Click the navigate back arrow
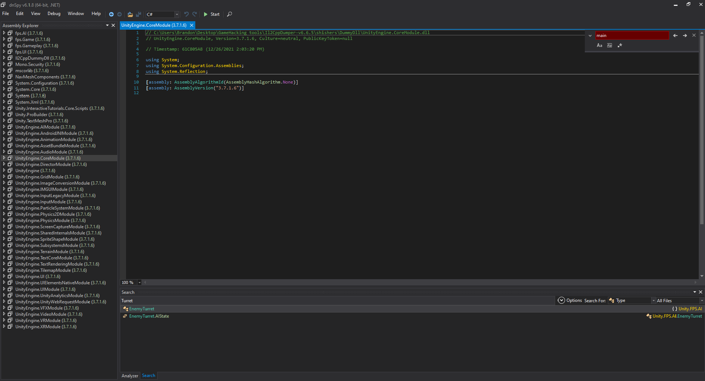The height and width of the screenshot is (381, 705). (111, 14)
